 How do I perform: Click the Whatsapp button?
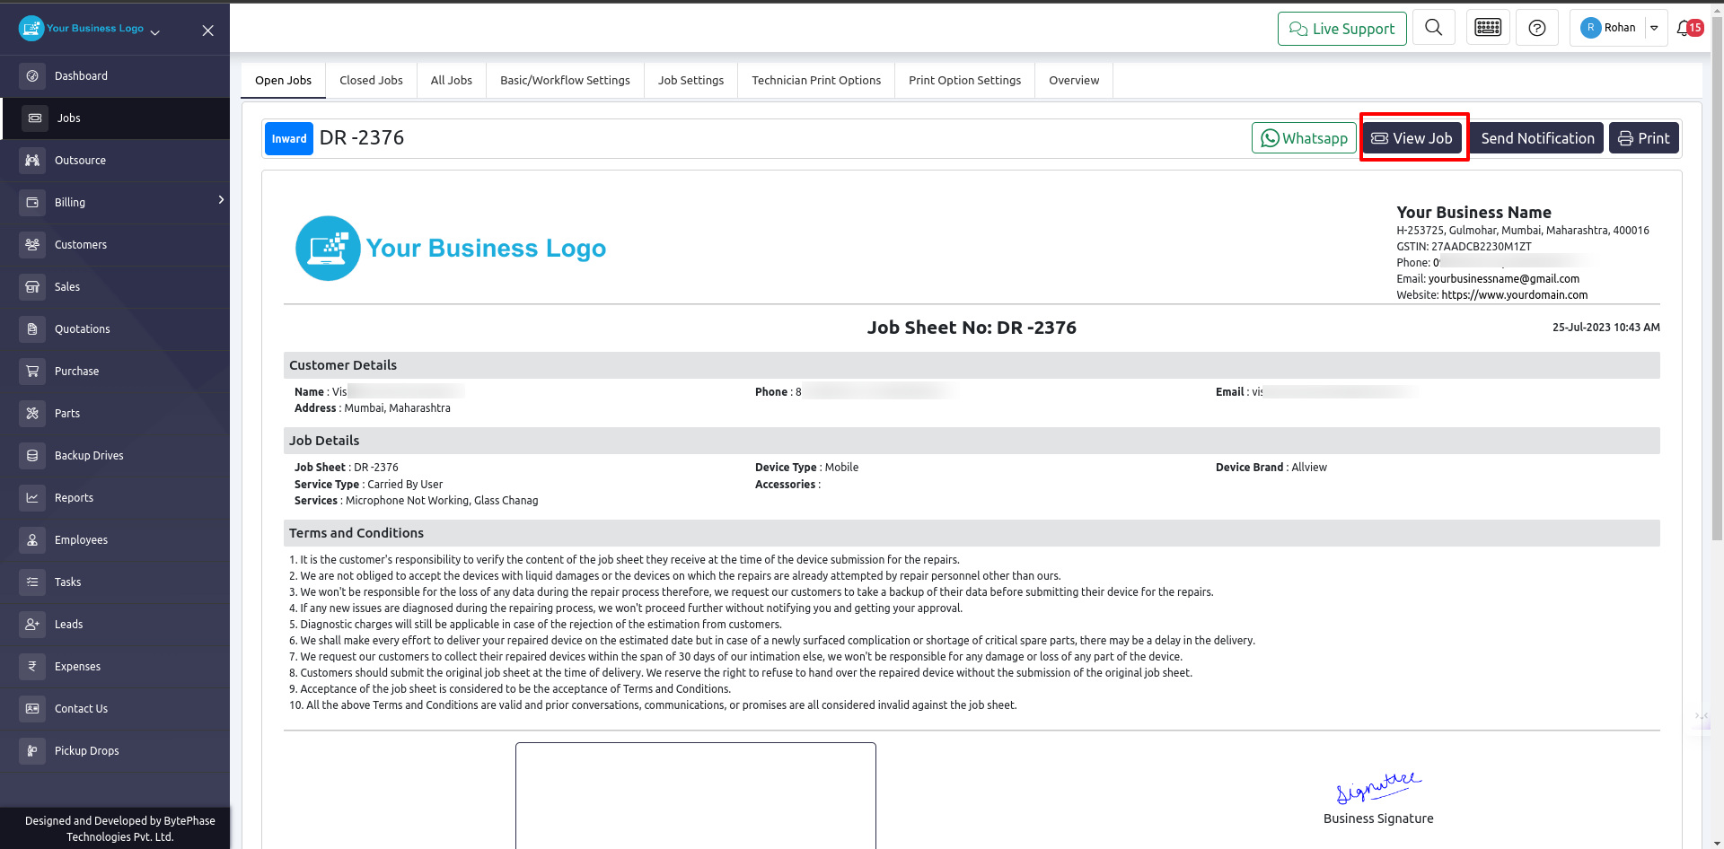pos(1304,138)
